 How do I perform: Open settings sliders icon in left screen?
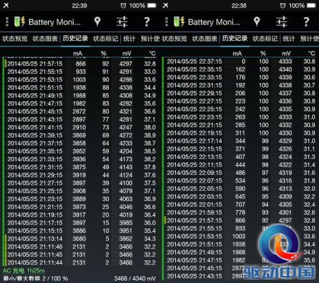click(x=122, y=22)
